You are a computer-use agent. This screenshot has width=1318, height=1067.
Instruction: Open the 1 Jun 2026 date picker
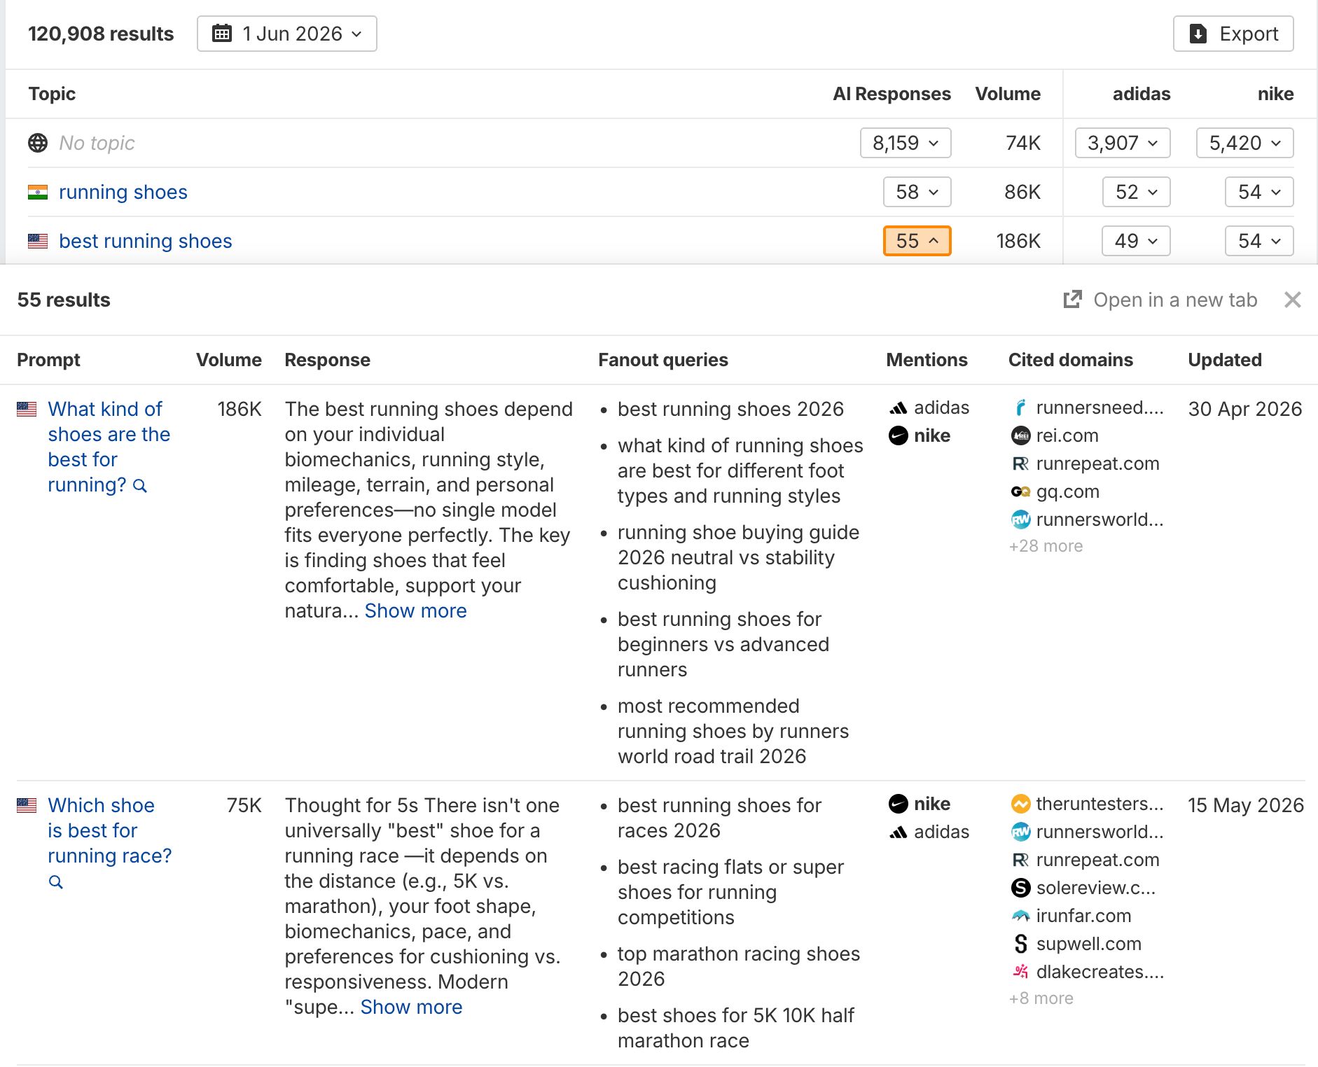coord(287,34)
